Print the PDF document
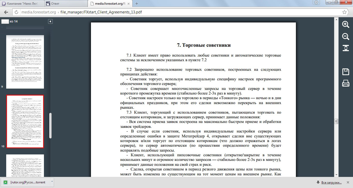Screen dimensions: 353x188 pyautogui.click(x=346, y=83)
